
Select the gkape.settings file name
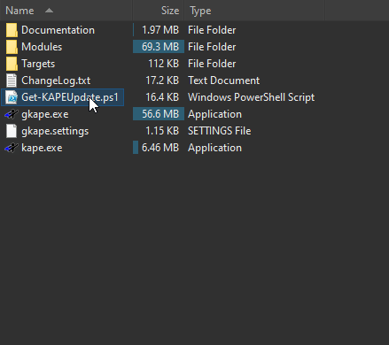click(x=55, y=131)
